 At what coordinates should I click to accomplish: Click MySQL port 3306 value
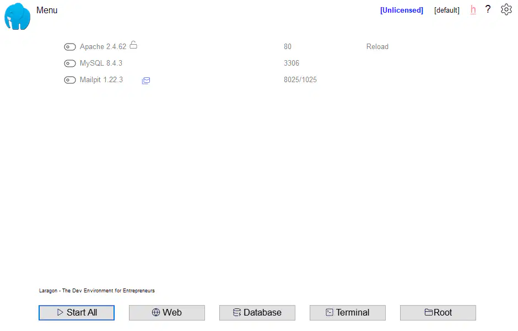point(292,63)
